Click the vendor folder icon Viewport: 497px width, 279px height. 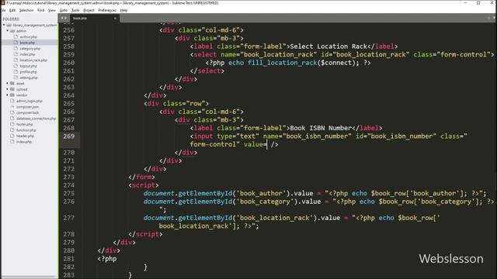[x=12, y=95]
